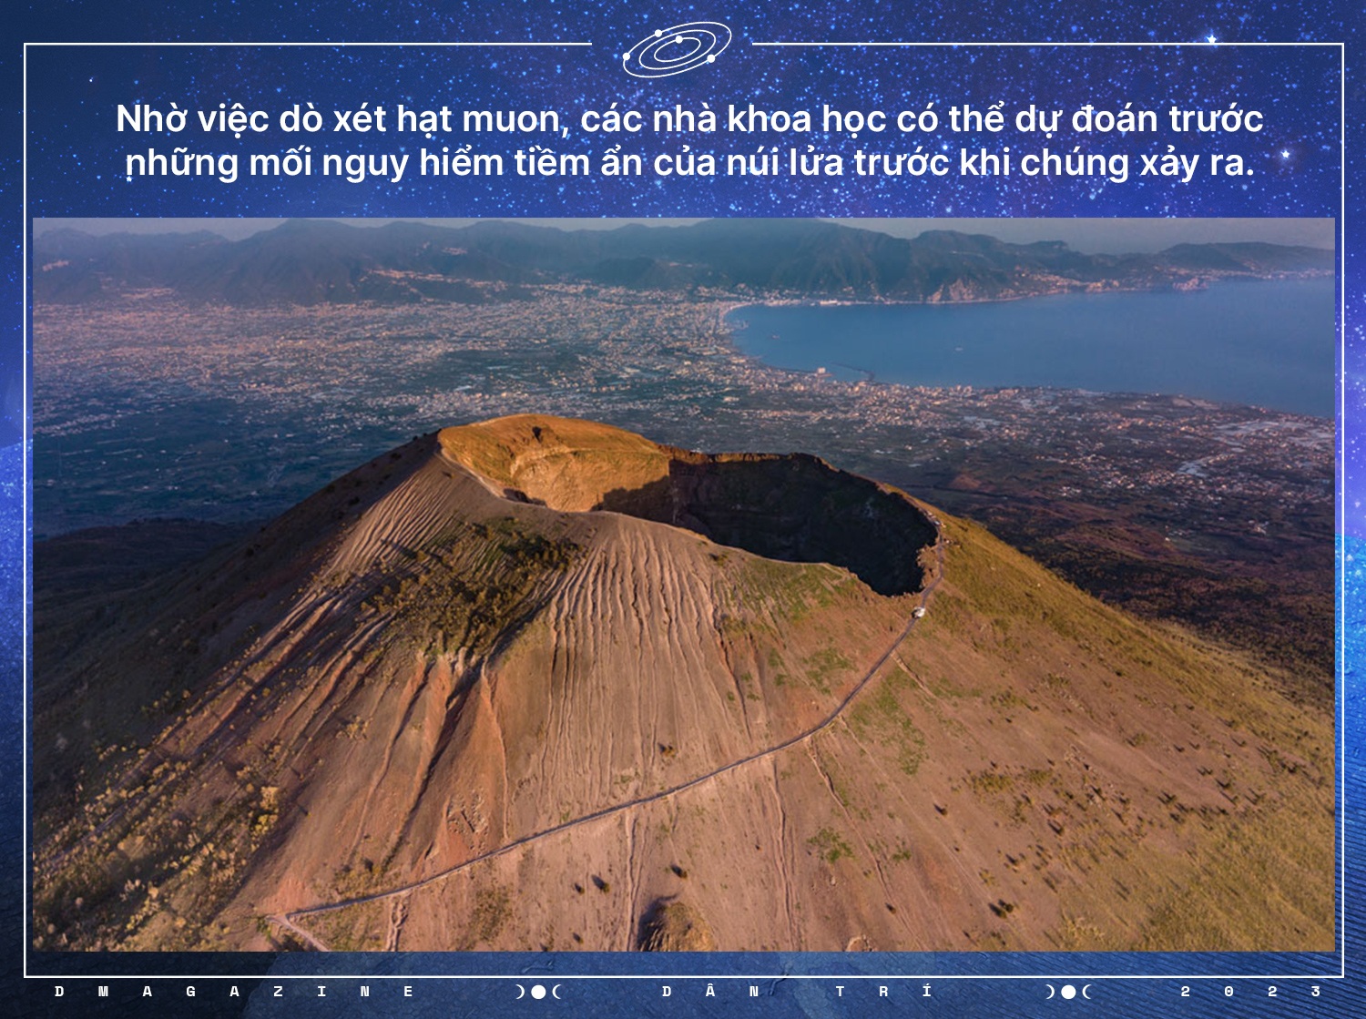This screenshot has height=1019, width=1366.
Task: Click the caption line starting "những mối nguy hiểm"
Action: click(689, 164)
